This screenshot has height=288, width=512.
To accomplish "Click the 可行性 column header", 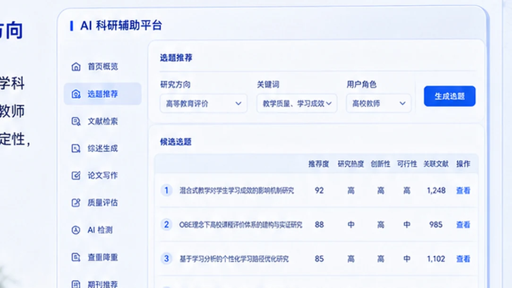I will [x=407, y=164].
